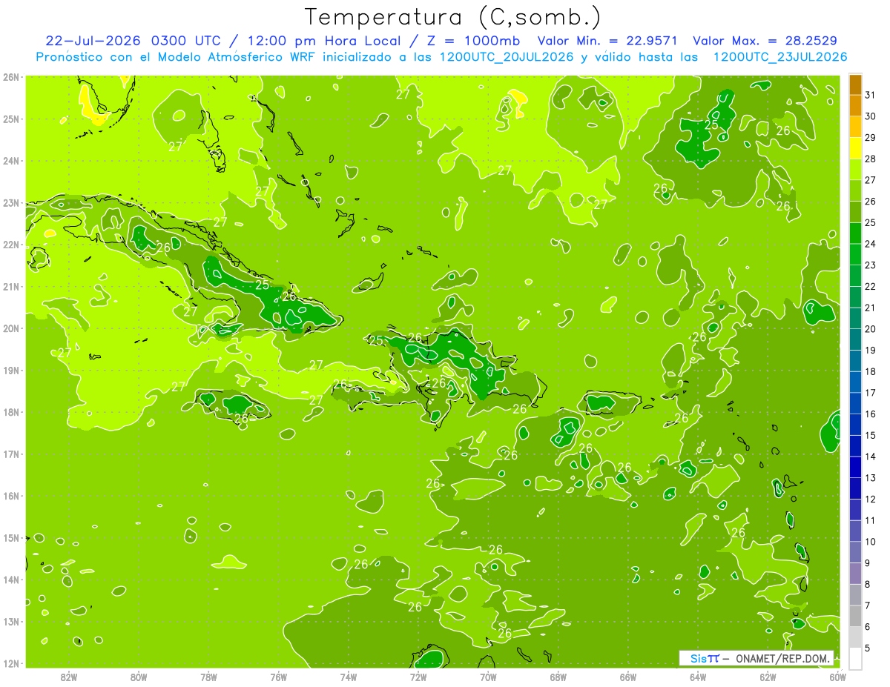Click the latitude label "25N"
This screenshot has height=687, width=890.
tap(11, 119)
